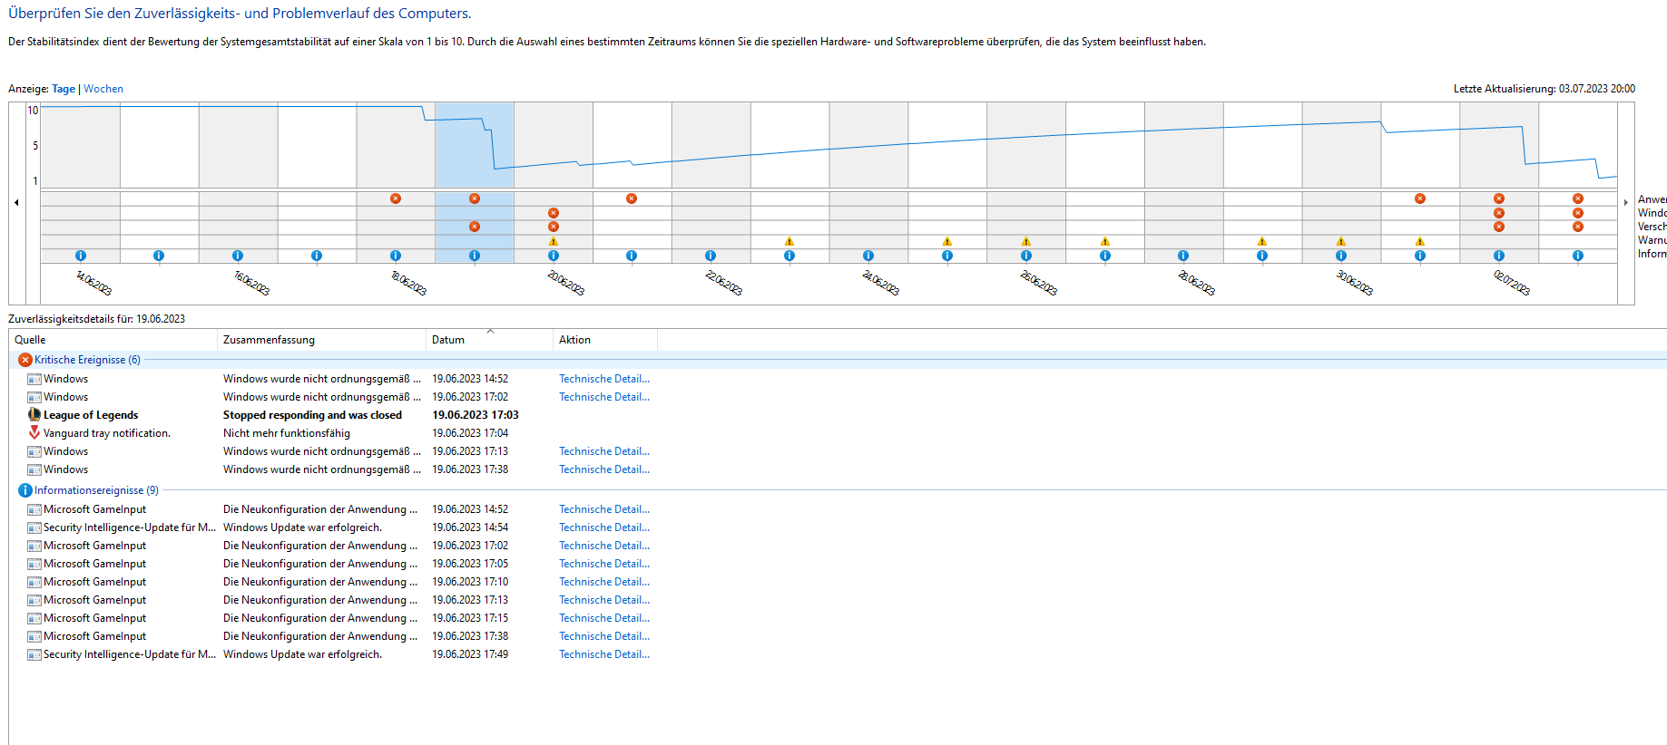Click information icon on 17.06.2023
Screen dimensions: 1667x745
[x=317, y=256]
